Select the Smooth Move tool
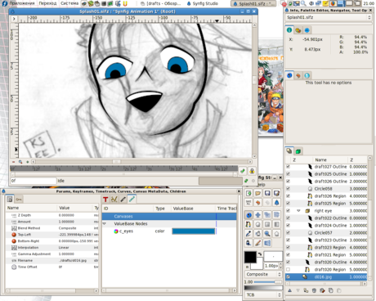Screen dimensions: 376x301 pyautogui.click(x=257, y=215)
